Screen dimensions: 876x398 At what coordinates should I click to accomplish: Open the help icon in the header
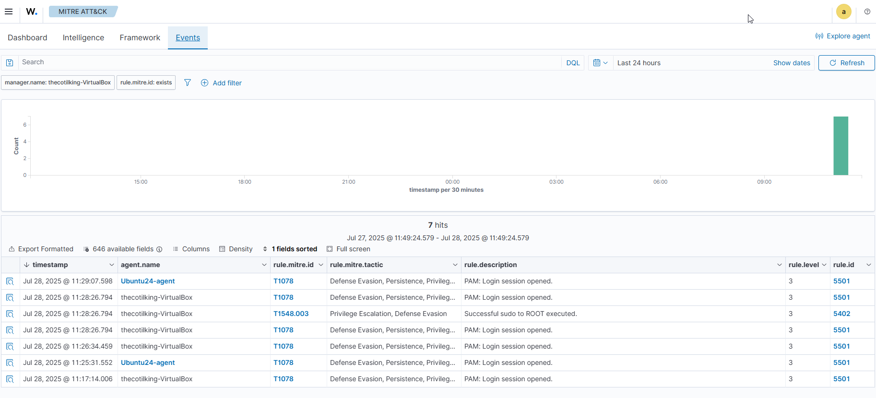[x=867, y=12]
